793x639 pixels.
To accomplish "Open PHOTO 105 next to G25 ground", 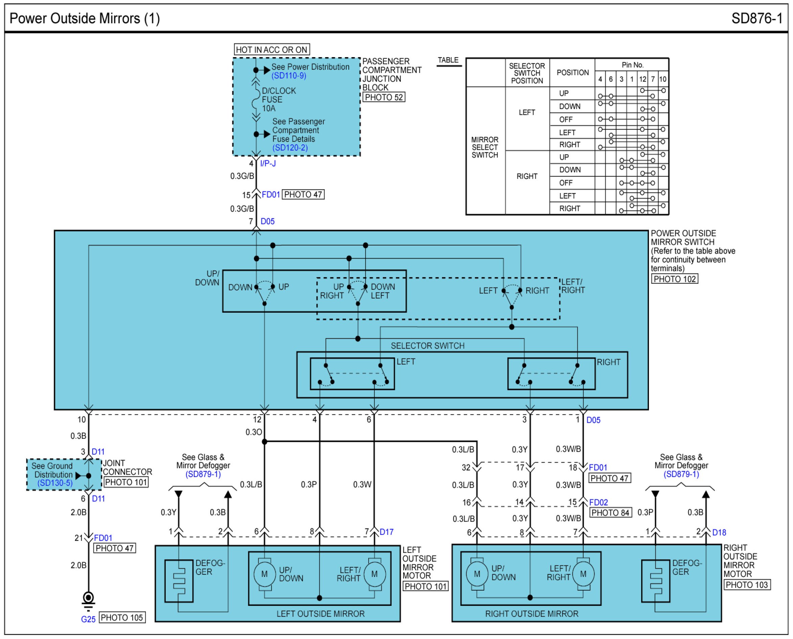I will click(122, 618).
